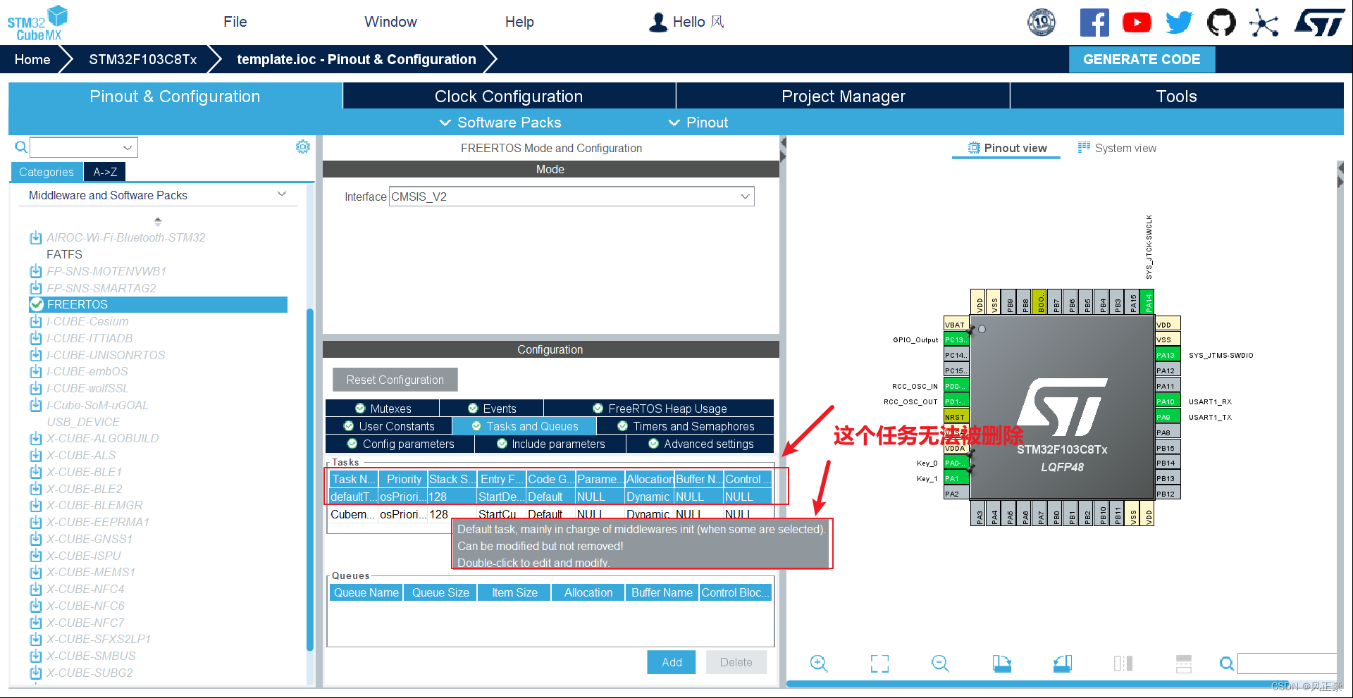Zoom in on the pinout view
This screenshot has width=1353, height=698.
819,663
